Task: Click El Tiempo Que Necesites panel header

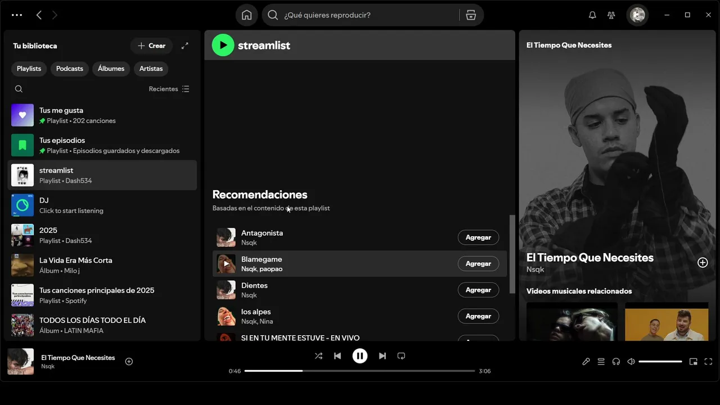Action: (x=569, y=45)
